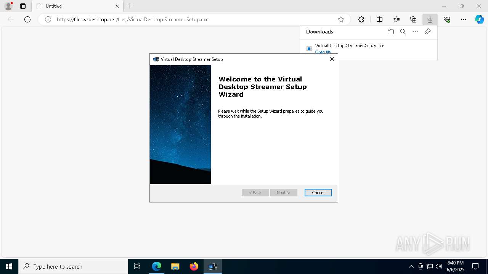Viewport: 488px width, 274px height.
Task: Toggle the Downloads toolbar button
Action: coord(430,19)
